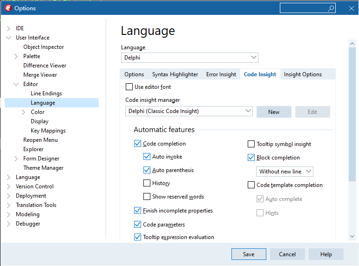Select Key Mappings in the tree
This screenshot has width=359, height=266.
48,131
